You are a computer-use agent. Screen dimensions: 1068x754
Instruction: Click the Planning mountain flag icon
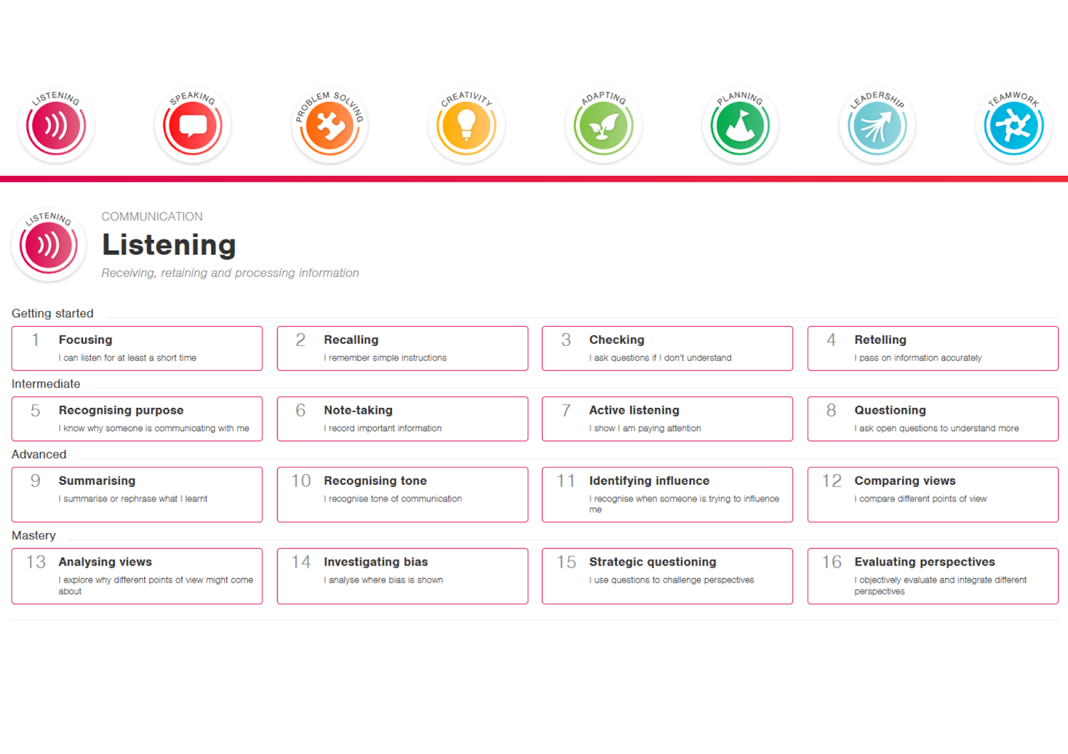(x=740, y=125)
